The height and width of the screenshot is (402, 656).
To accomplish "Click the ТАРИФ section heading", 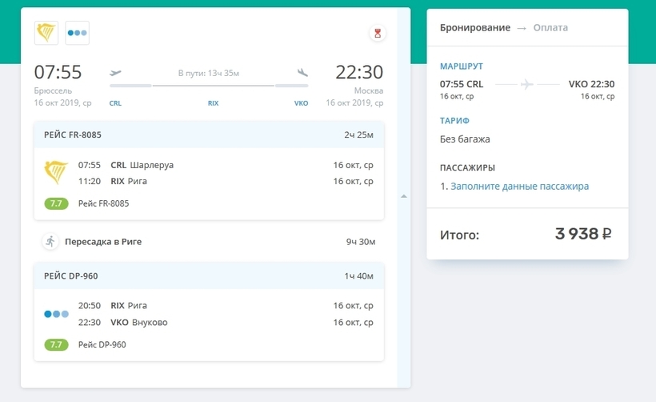I will coord(454,121).
